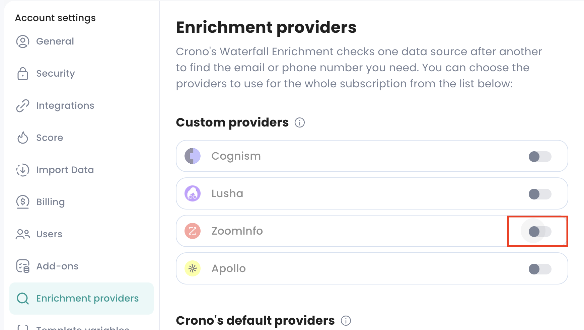Select Add-ons in the sidebar

(57, 266)
